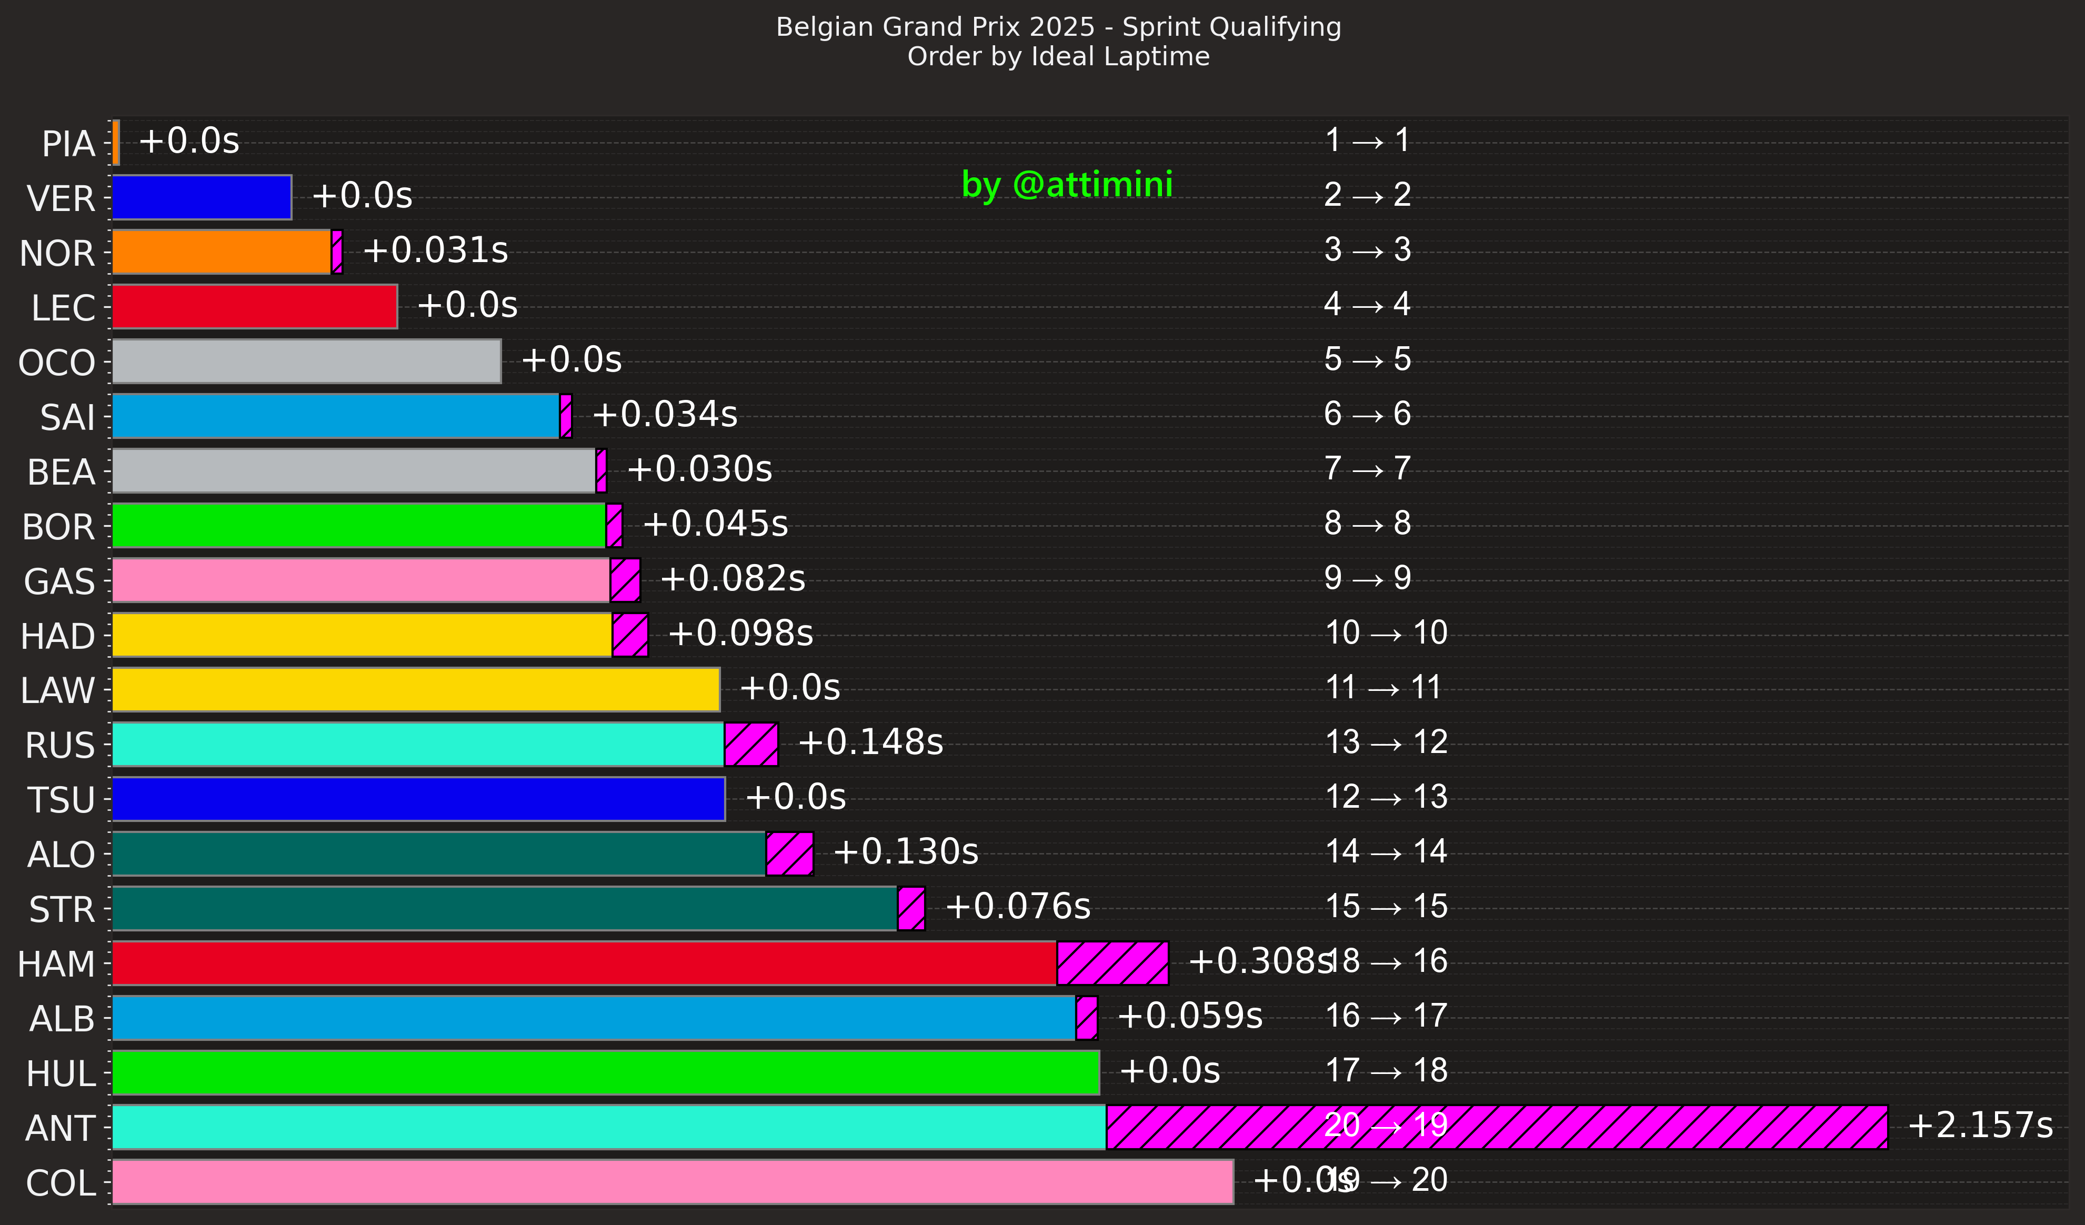Click the PIA driver axis label
The height and width of the screenshot is (1225, 2085).
click(68, 144)
